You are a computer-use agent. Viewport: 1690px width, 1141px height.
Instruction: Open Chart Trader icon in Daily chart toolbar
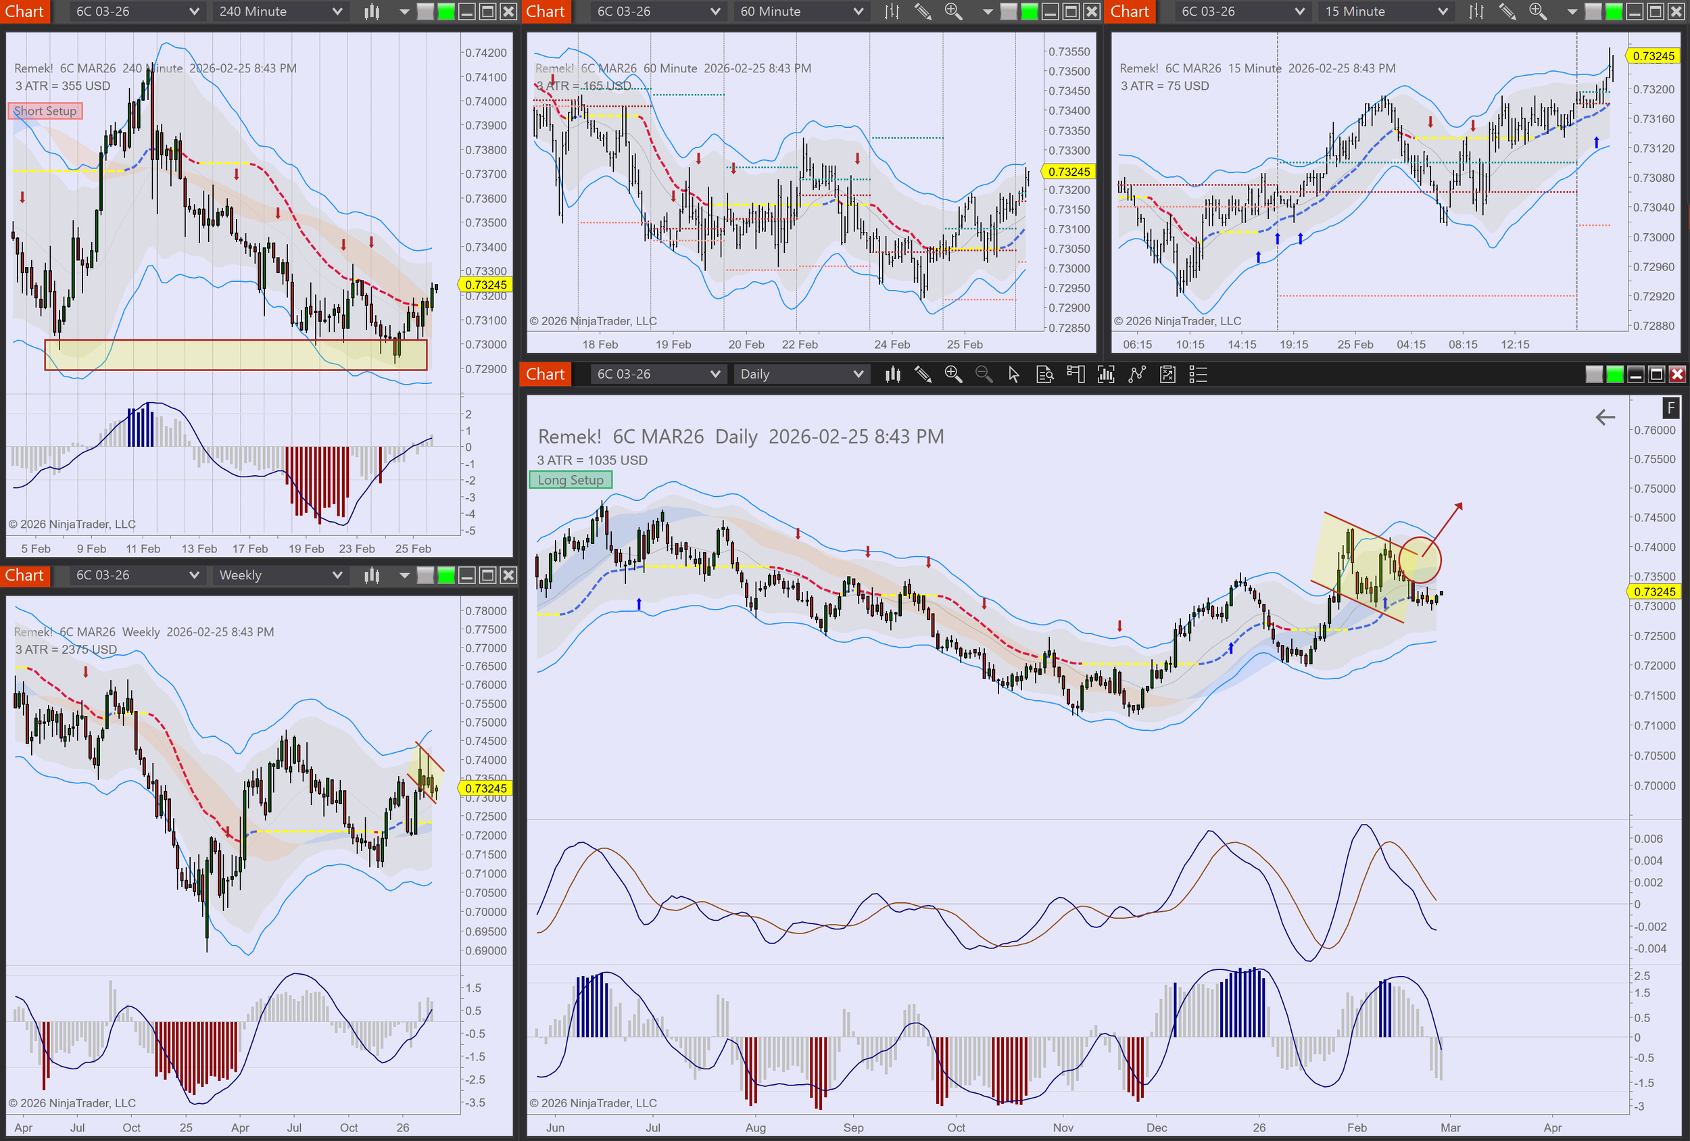pyautogui.click(x=1075, y=374)
